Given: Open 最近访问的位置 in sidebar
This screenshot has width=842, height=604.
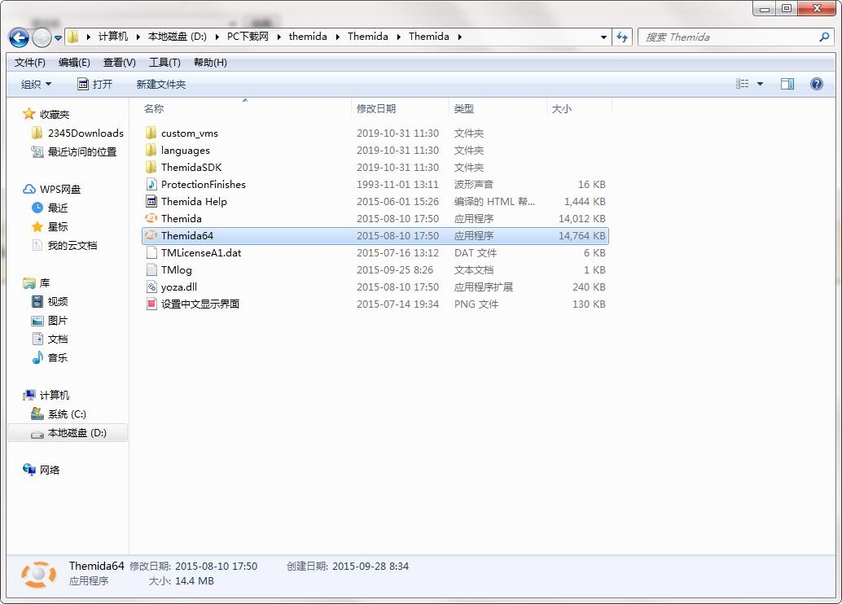Looking at the screenshot, I should pos(73,152).
